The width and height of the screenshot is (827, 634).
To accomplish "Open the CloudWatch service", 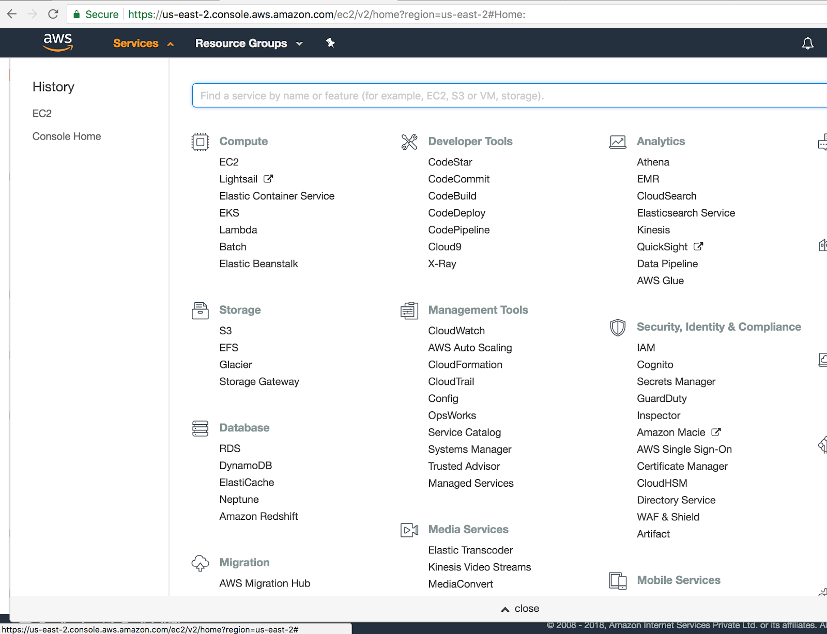I will (x=456, y=331).
